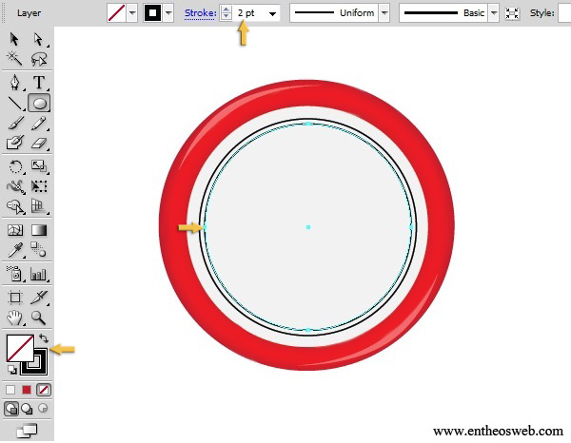Open the Uniform width profile dropdown
Image resolution: width=571 pixels, height=443 pixels.
[x=384, y=13]
